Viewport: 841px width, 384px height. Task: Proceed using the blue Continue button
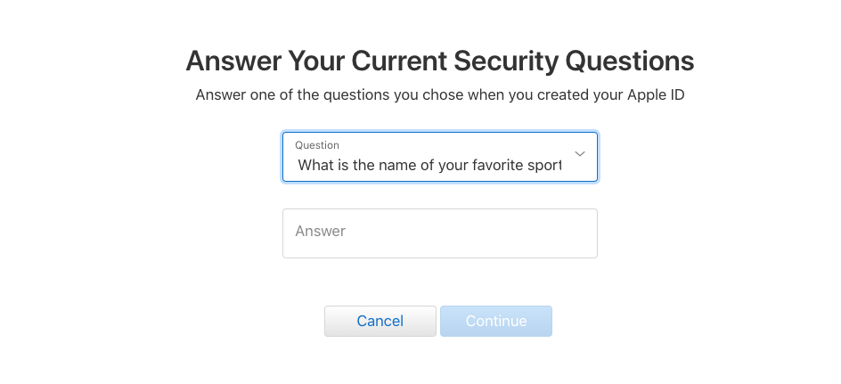tap(495, 321)
